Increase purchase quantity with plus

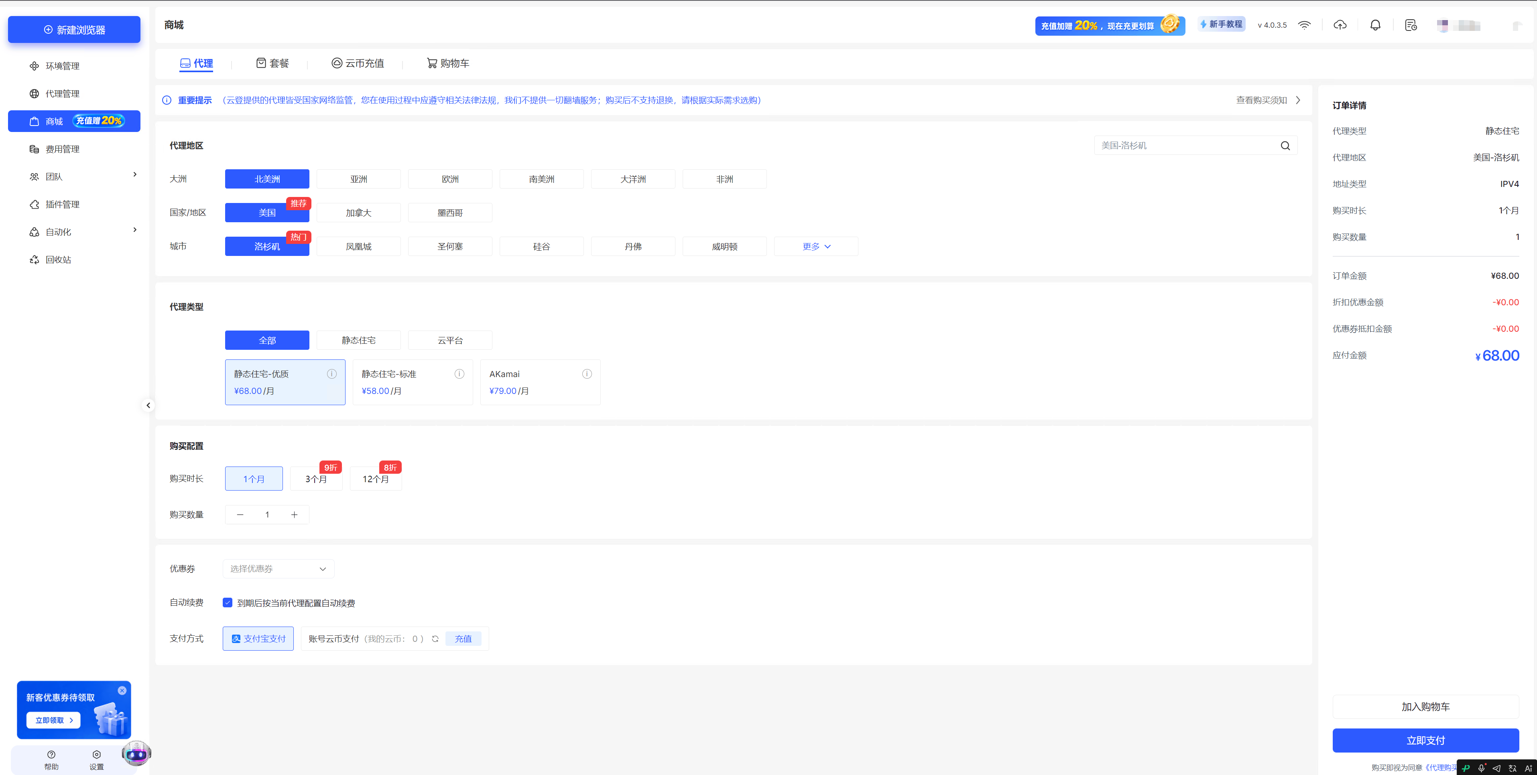pyautogui.click(x=294, y=514)
